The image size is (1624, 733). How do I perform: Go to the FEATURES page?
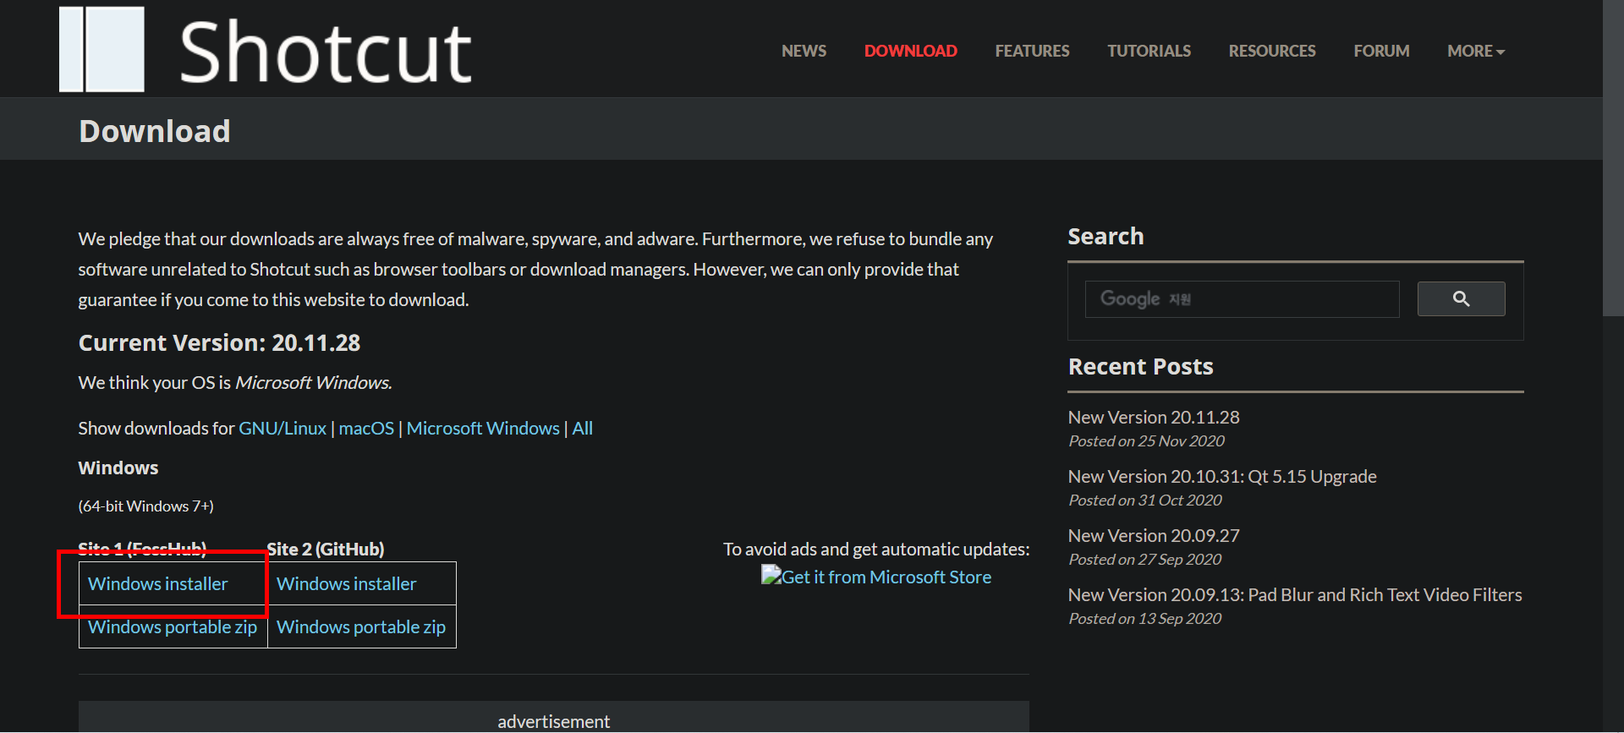tap(1032, 51)
